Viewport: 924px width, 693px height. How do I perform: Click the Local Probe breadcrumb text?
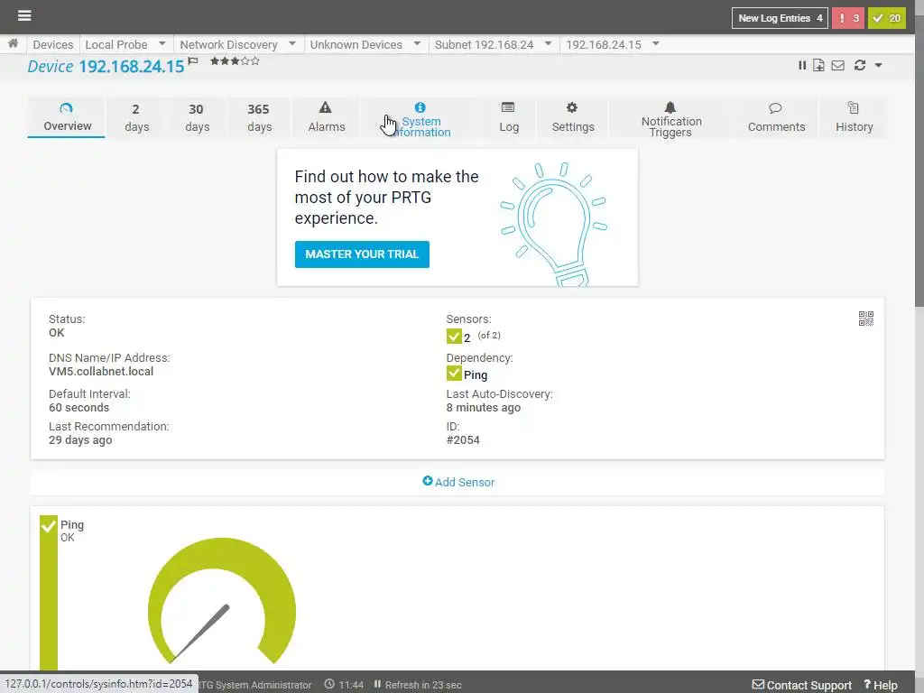(x=116, y=44)
